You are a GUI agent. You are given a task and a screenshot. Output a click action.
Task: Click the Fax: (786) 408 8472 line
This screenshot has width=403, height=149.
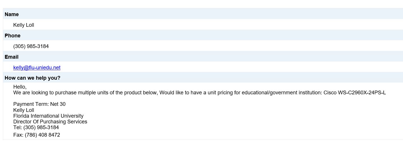point(37,135)
